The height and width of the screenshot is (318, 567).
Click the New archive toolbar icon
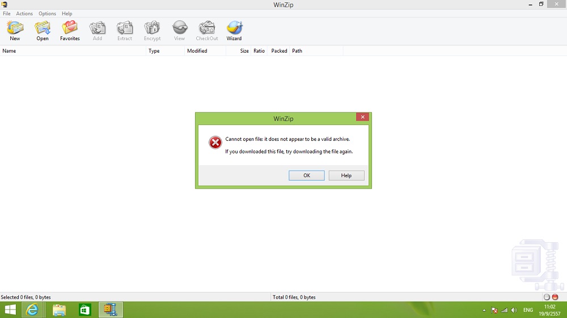click(15, 31)
